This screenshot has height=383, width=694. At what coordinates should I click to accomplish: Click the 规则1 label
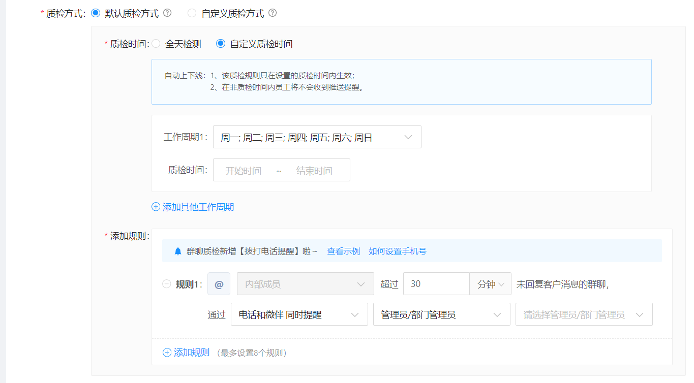188,284
